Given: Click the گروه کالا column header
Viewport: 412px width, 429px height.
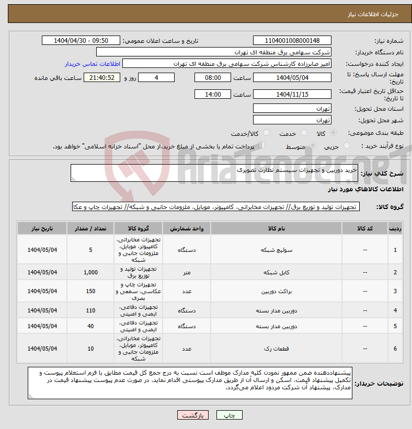Looking at the screenshot, I should click(139, 228).
